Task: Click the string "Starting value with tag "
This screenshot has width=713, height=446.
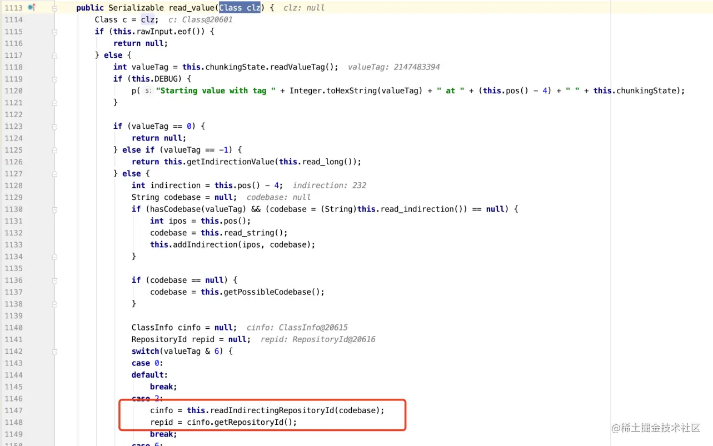Action: (216, 91)
